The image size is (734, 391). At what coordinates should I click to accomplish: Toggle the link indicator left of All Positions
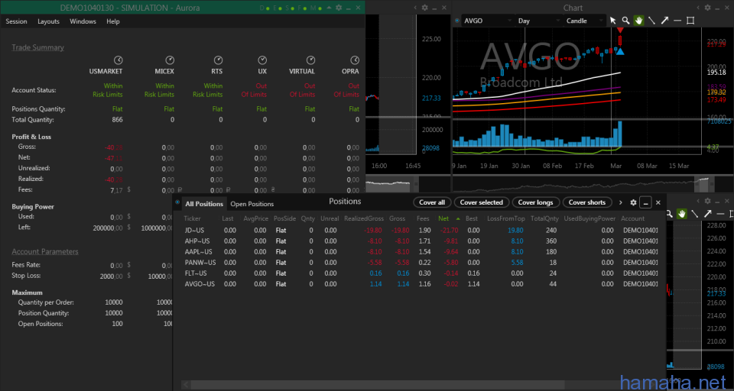(177, 202)
